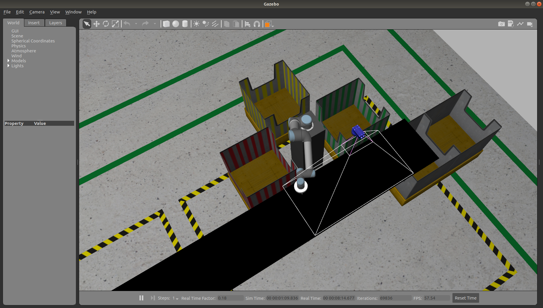Open the File menu
The height and width of the screenshot is (308, 543).
coord(7,12)
